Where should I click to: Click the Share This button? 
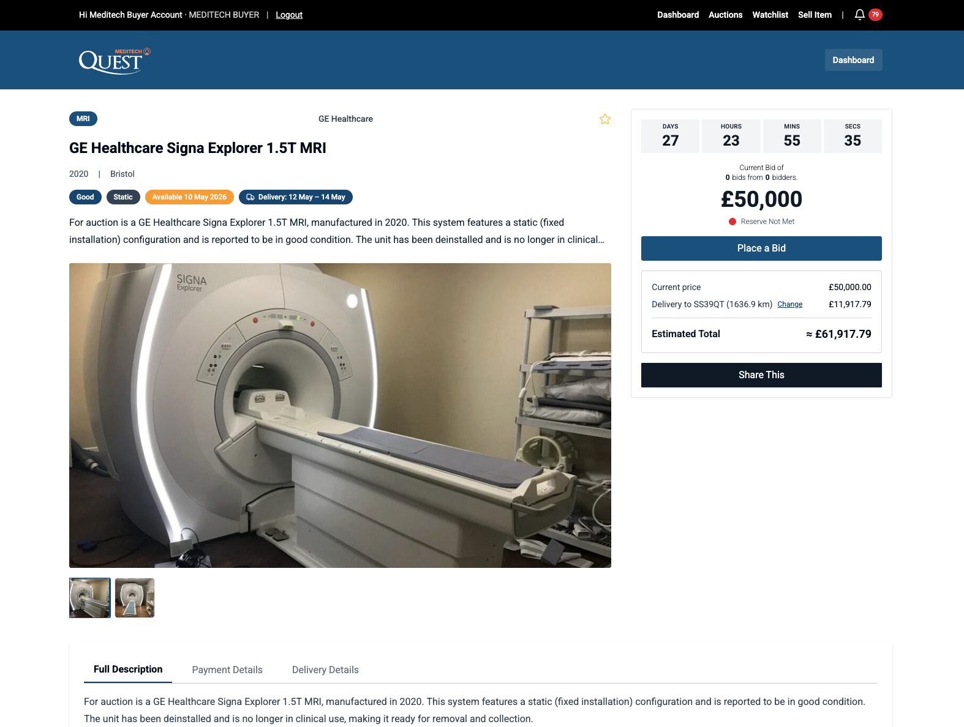pyautogui.click(x=761, y=375)
